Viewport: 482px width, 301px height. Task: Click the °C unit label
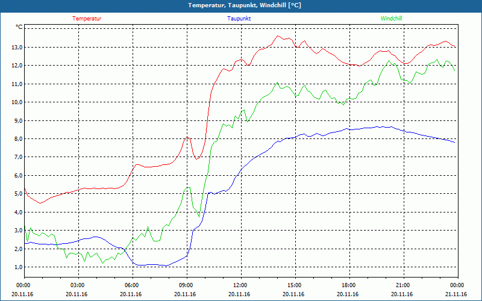[19, 27]
